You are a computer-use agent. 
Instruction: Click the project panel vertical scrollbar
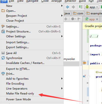(81, 44)
